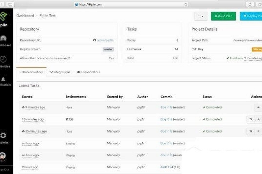This screenshot has width=262, height=174.
Task: Open commit 4a81124 in the 9 hours ago row
Action: coord(167,167)
